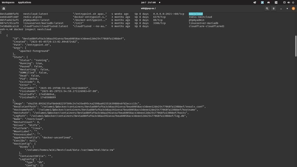Image resolution: width=297 pixels, height=167 pixels.
Task: Click the "Driver": "btrfs" line
Action: pyautogui.click(x=26, y=125)
